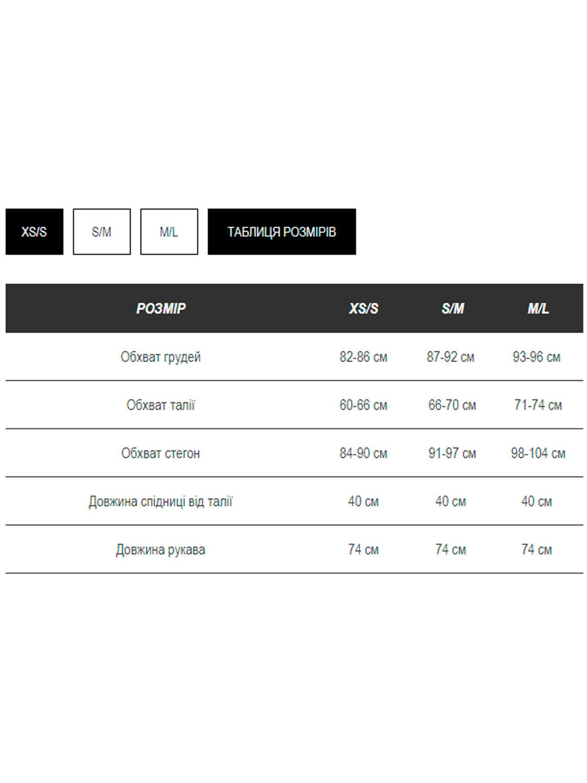Pick the M/L size option button

(x=169, y=231)
